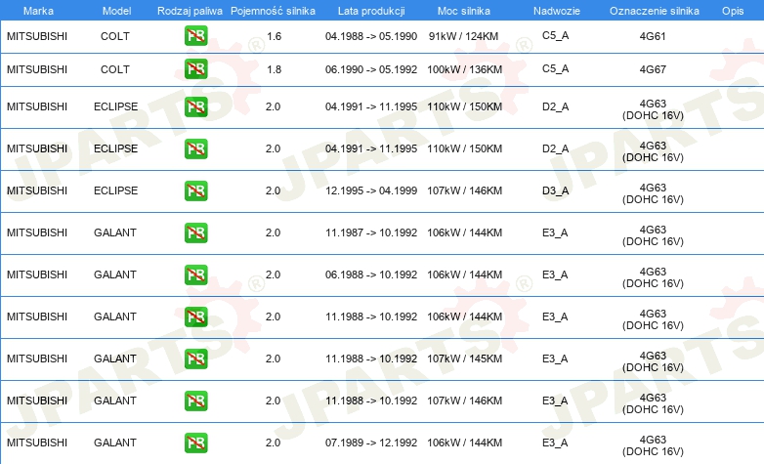
Task: Click fuel icon in GALANT 07.1989 row
Action: 195,443
